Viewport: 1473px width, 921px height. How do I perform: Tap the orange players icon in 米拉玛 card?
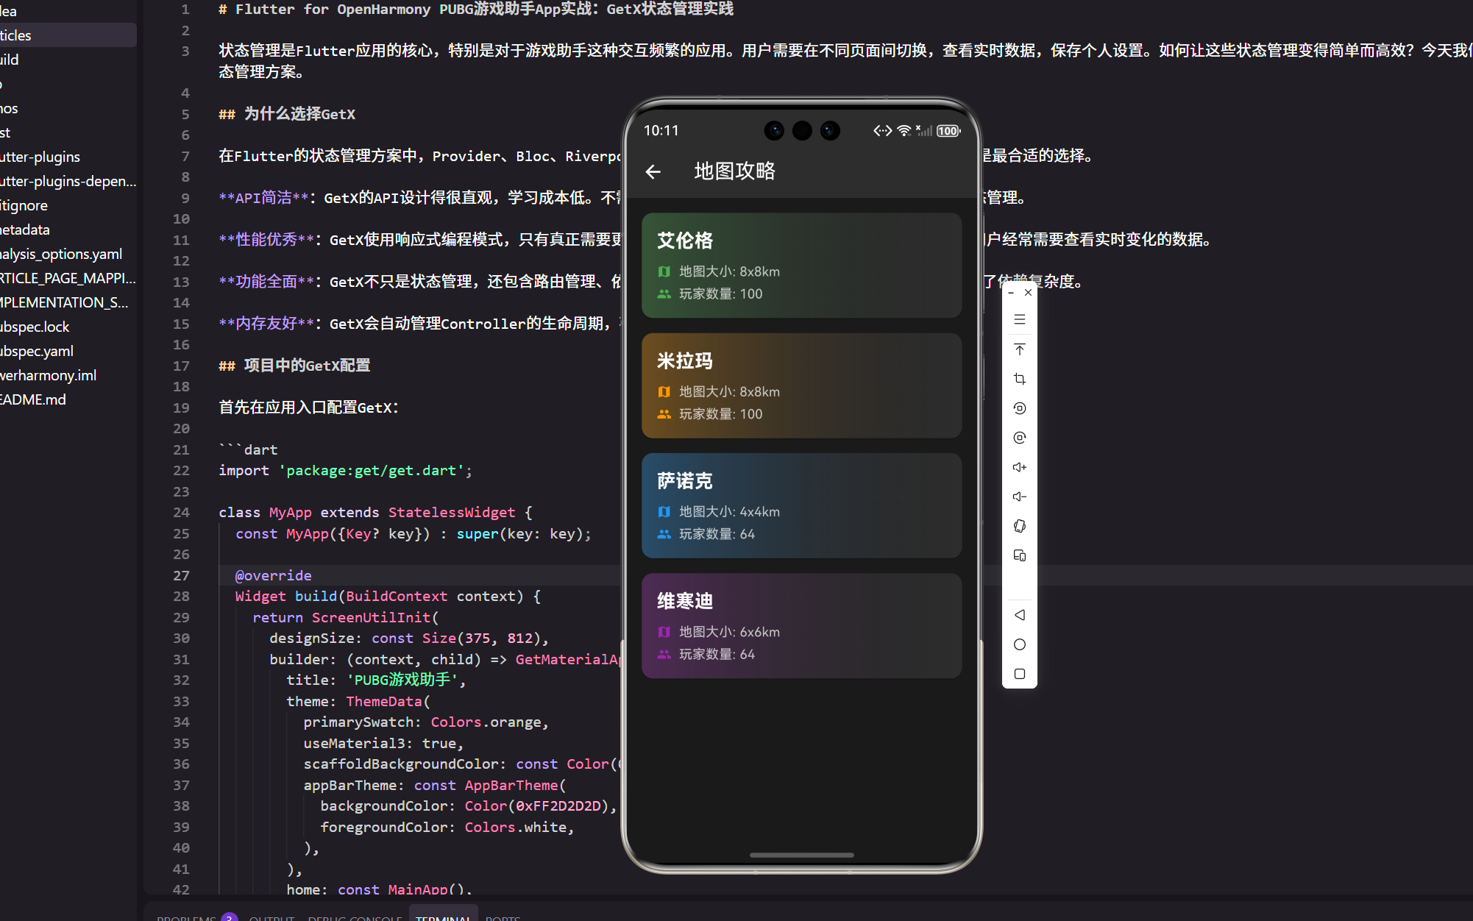click(664, 414)
